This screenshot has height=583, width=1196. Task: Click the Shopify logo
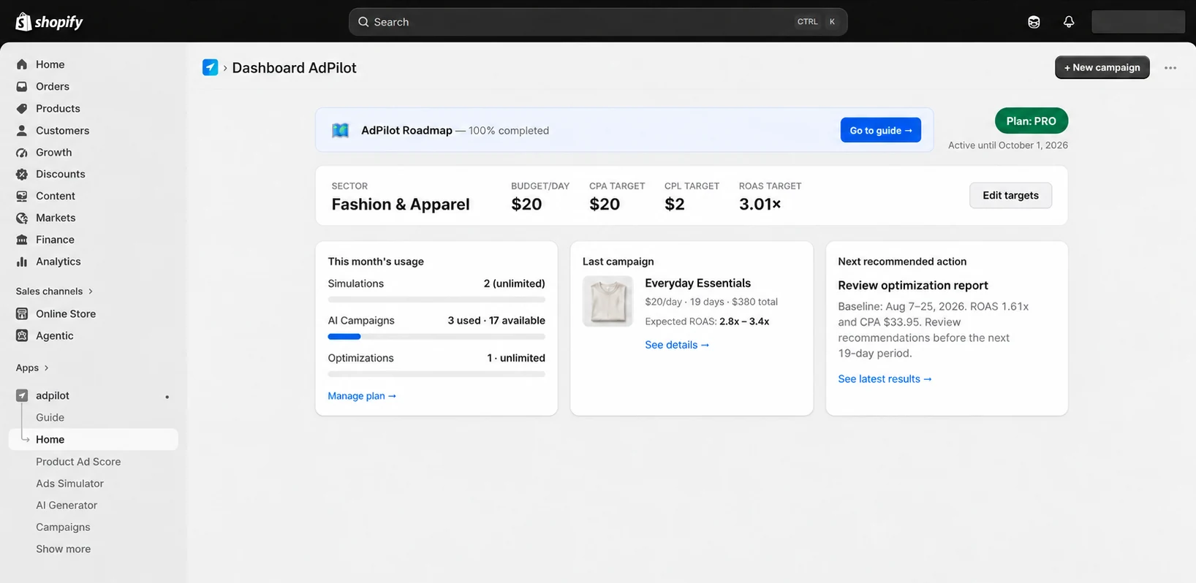tap(49, 22)
